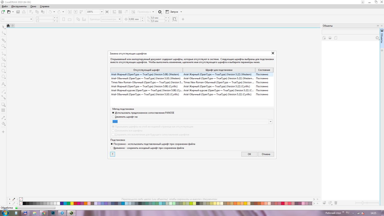Select row 'Times New Roman-Обычный' in the font list
384x216 pixels.
(192, 82)
